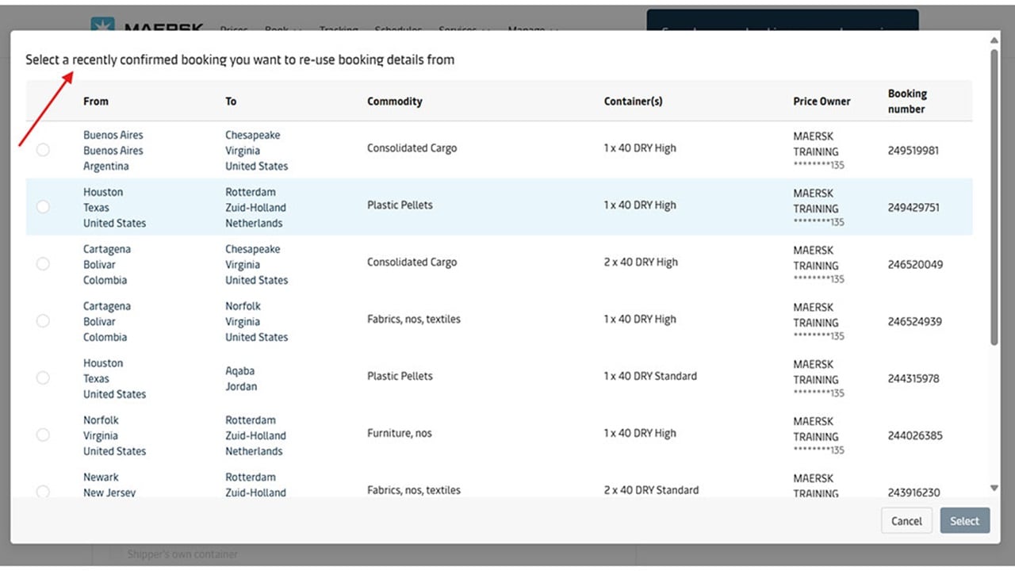Select the Houston to Rotterdam Plastic Pellets booking
The image size is (1015, 571).
(x=43, y=207)
